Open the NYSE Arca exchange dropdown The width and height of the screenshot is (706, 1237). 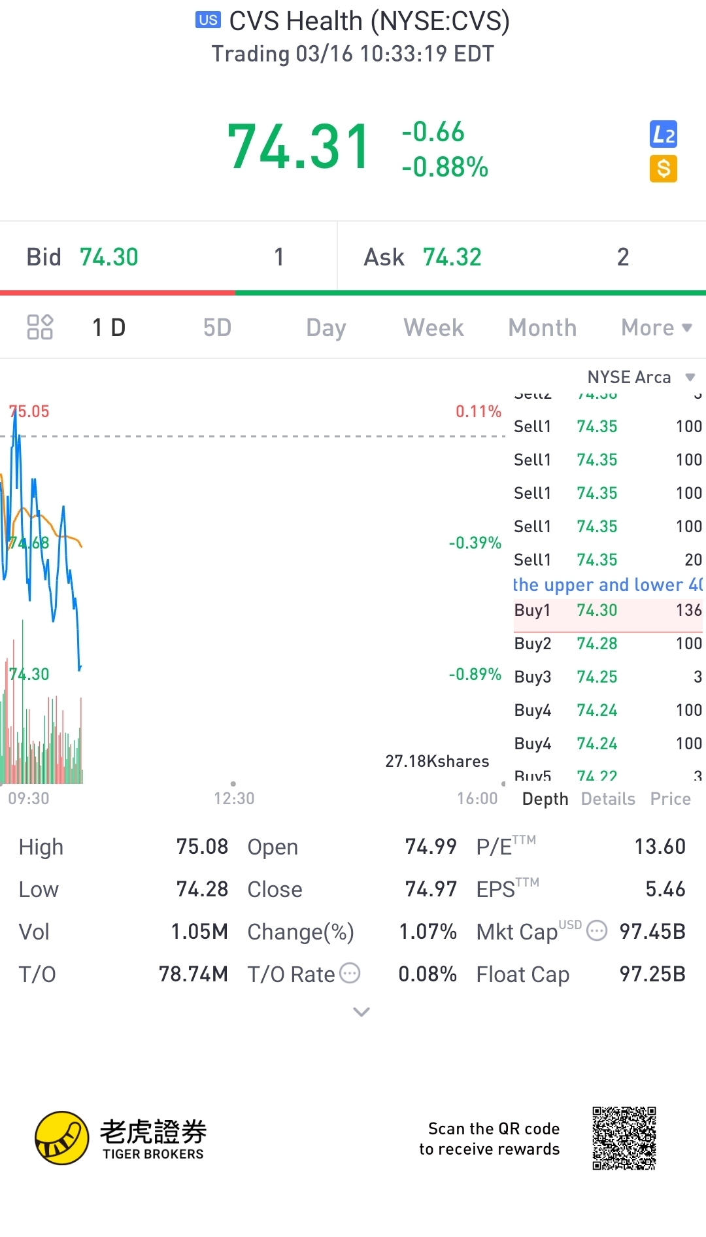pyautogui.click(x=641, y=377)
